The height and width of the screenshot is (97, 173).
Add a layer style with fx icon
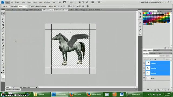pos(151,90)
